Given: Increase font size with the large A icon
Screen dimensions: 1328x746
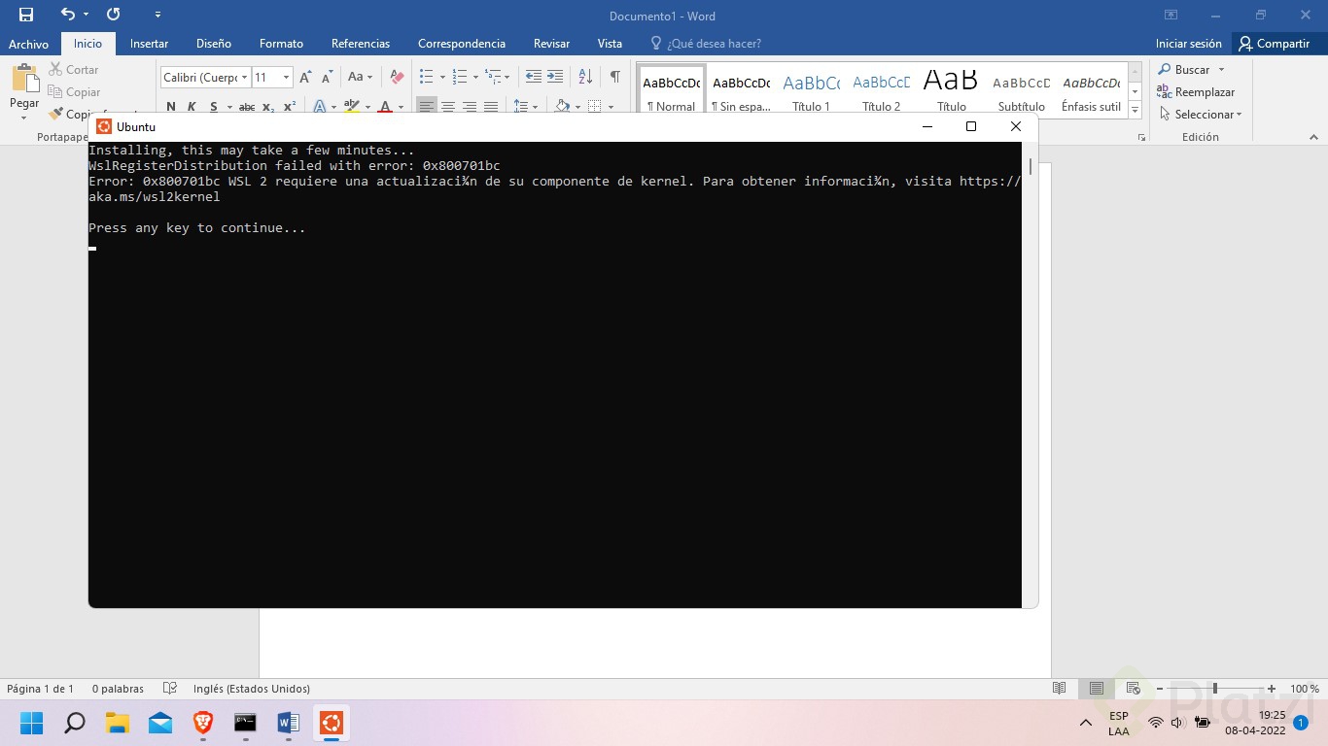Looking at the screenshot, I should (305, 77).
